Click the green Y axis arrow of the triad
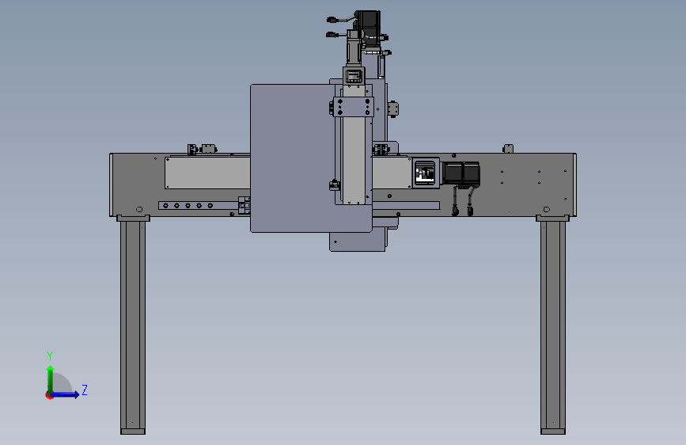Viewport: 686px width, 445px height. point(50,378)
